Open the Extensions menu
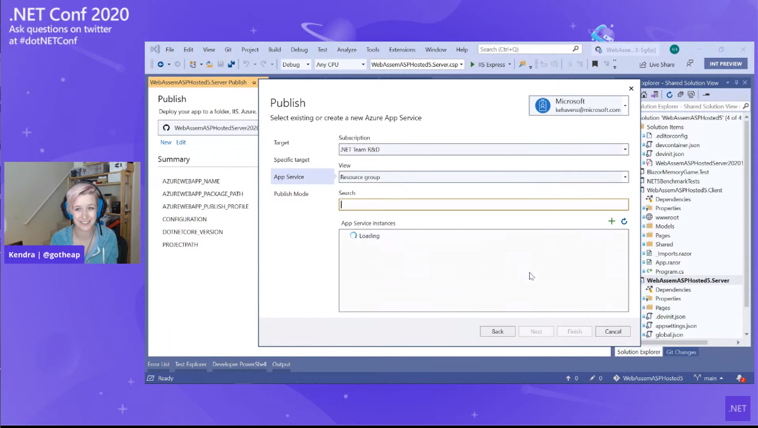Screen dimensions: 758x428 pyautogui.click(x=402, y=50)
